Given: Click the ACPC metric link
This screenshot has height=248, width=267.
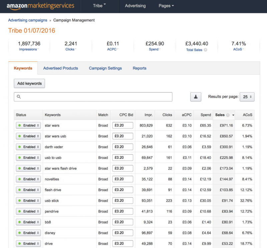Looking at the screenshot, I should [x=112, y=49].
